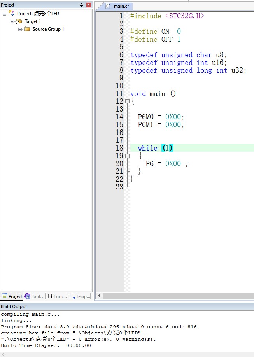Viewport: 254px width, 357px height.
Task: Switch to the Project tab at bottom
Action: tap(12, 296)
